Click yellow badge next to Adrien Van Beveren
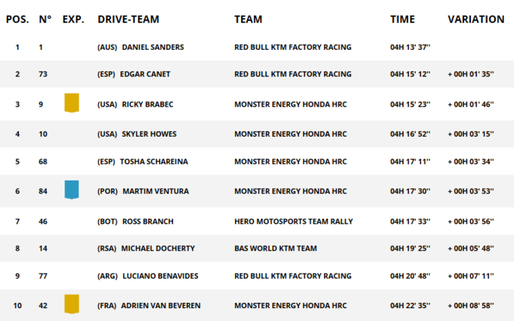The image size is (514, 321). point(72,304)
